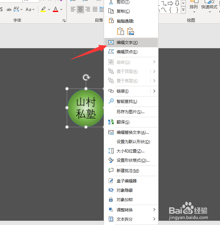220x225 pixels.
Task: Align text left in paragraph group
Action: click(x=73, y=9)
